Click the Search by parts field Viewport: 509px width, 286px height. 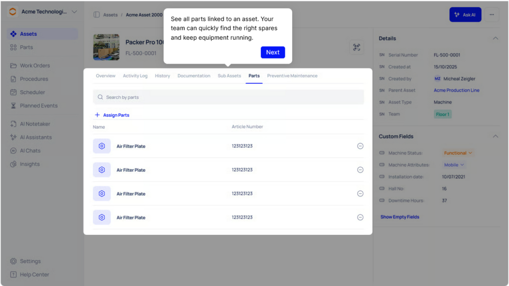pos(228,97)
